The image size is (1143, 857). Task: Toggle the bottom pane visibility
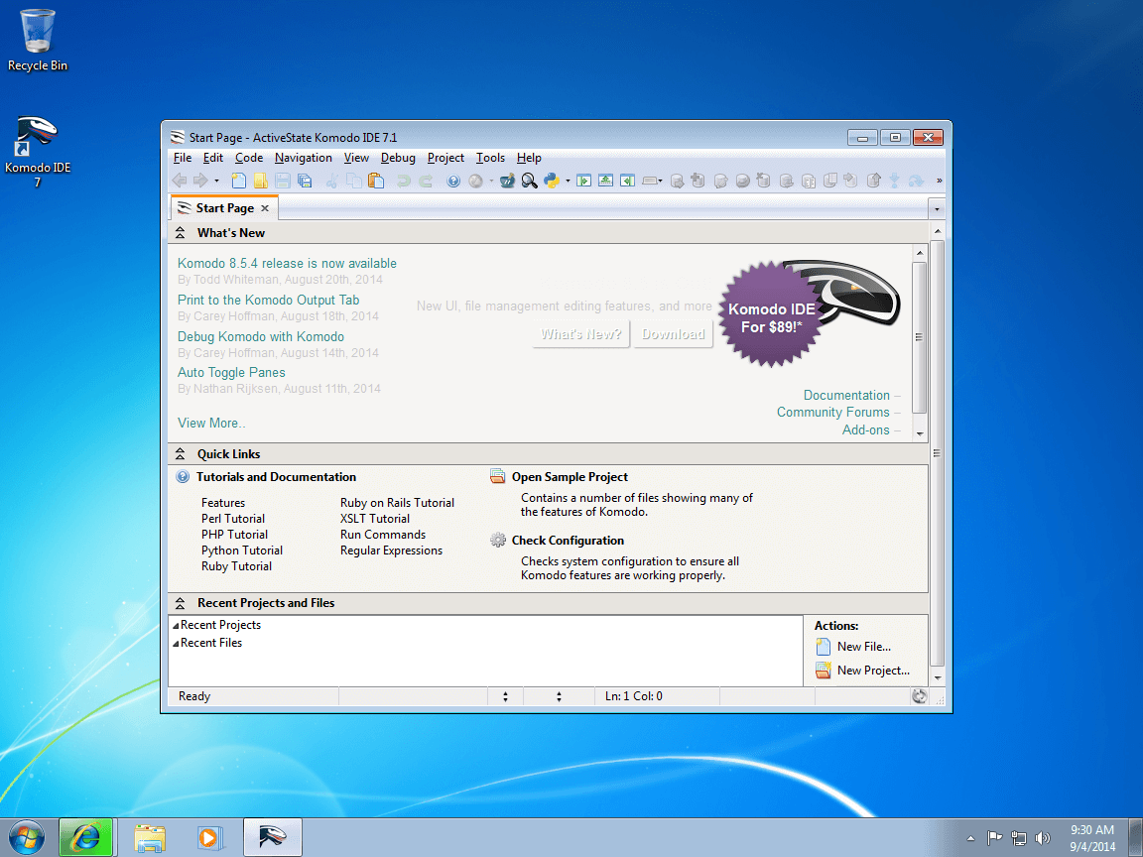click(x=606, y=181)
